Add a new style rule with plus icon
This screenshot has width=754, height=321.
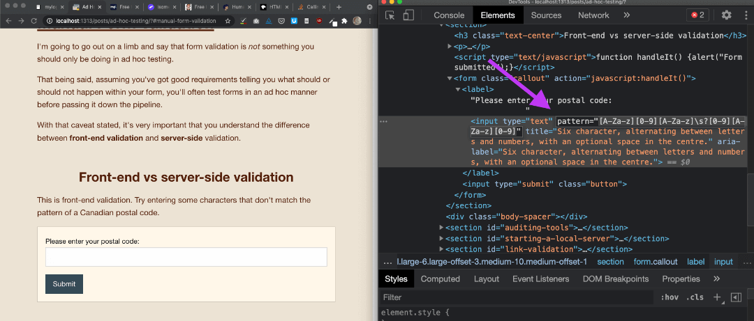point(717,297)
